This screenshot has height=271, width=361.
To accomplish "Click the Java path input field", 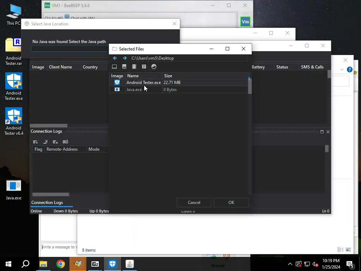I will click(x=70, y=49).
